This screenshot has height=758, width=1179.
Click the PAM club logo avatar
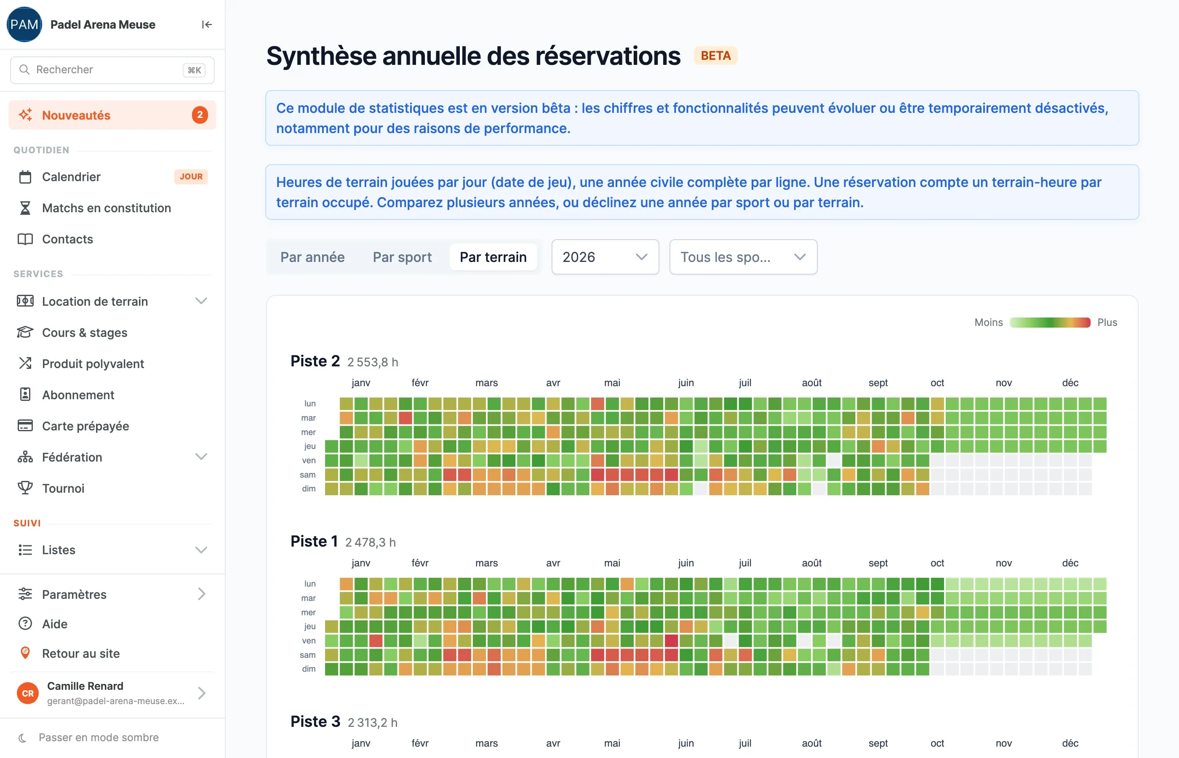(x=24, y=24)
